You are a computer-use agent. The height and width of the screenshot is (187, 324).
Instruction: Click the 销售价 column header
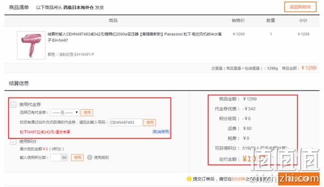click(x=238, y=20)
